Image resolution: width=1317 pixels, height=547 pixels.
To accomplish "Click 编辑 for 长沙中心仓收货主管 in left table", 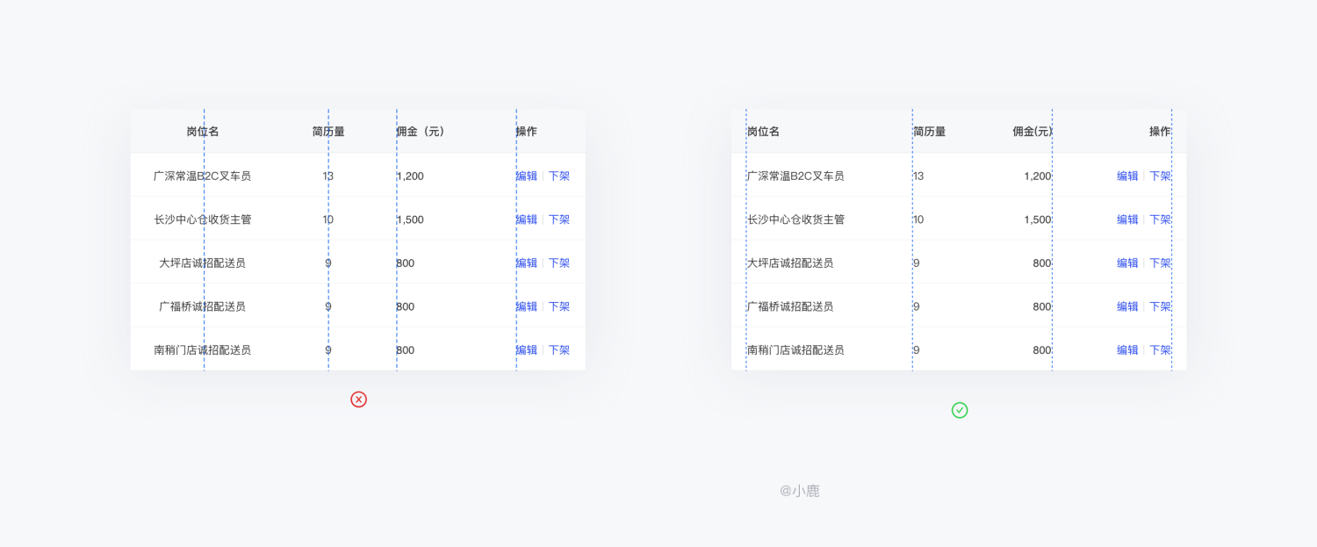I will (x=526, y=220).
